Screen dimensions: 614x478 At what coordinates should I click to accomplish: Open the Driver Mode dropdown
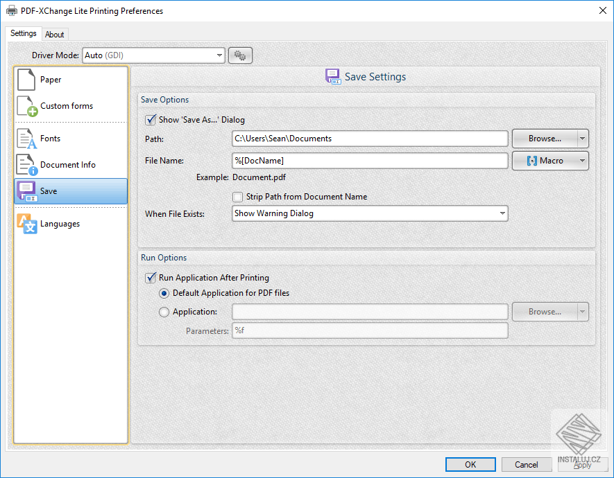pos(220,55)
